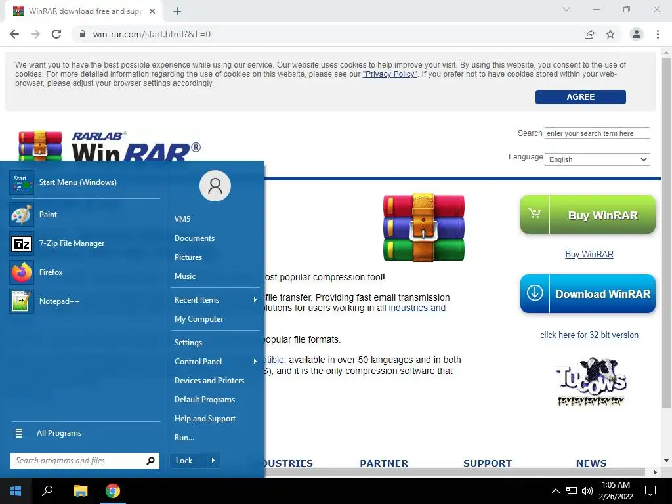The image size is (672, 504).
Task: Click the WinRAR books logo in page center
Action: click(x=423, y=227)
